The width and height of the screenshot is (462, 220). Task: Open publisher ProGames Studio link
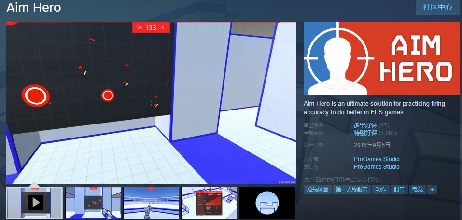point(377,167)
